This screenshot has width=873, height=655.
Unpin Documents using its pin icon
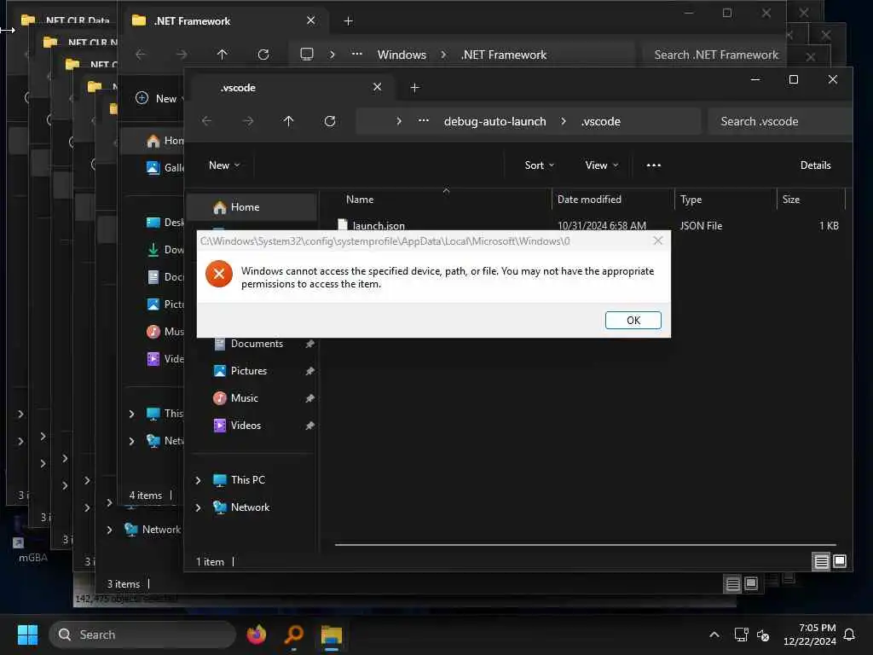click(309, 344)
